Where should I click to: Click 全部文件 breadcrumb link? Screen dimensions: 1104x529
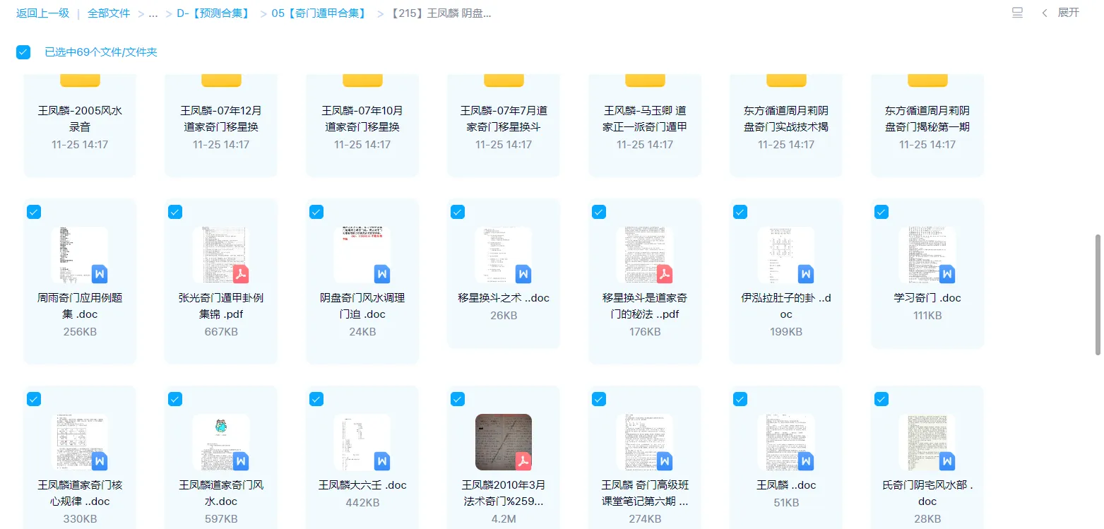point(109,13)
